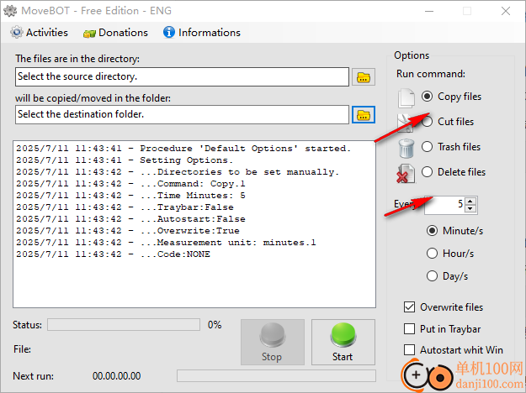The width and height of the screenshot is (526, 393).
Task: Click log line '...Autostart:False'
Action: pos(130,218)
